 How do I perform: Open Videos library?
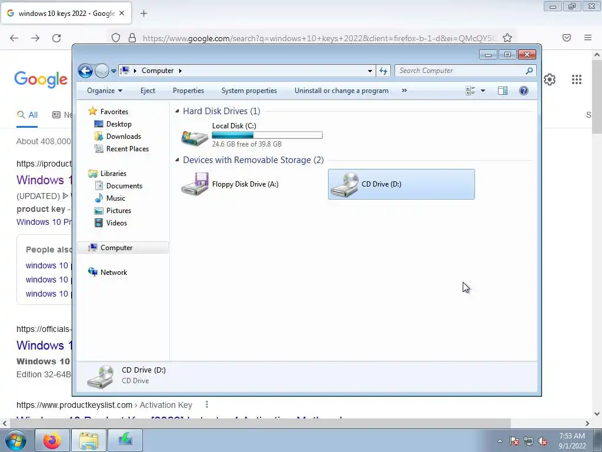click(116, 223)
